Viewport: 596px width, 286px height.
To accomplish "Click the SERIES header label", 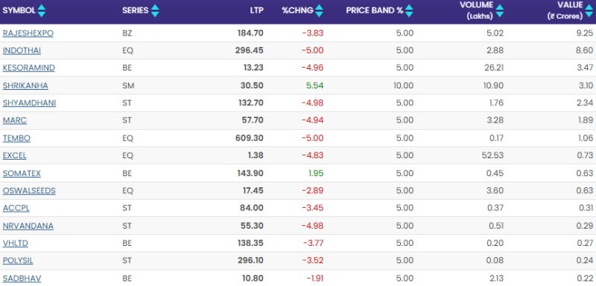I will click(x=136, y=10).
